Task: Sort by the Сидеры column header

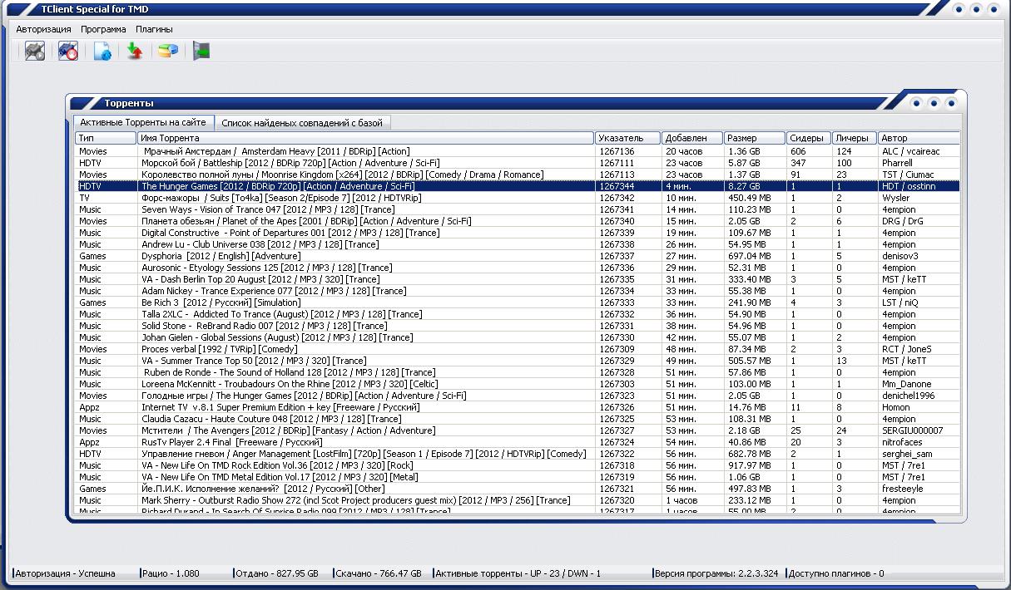Action: [810, 138]
